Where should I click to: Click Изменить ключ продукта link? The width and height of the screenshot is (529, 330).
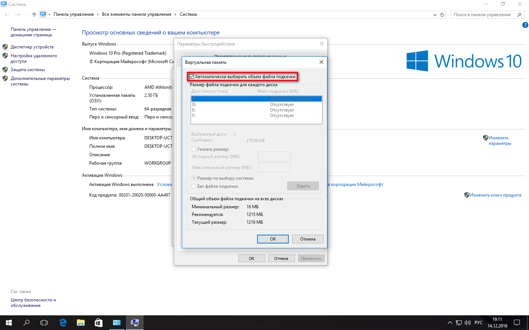click(495, 195)
